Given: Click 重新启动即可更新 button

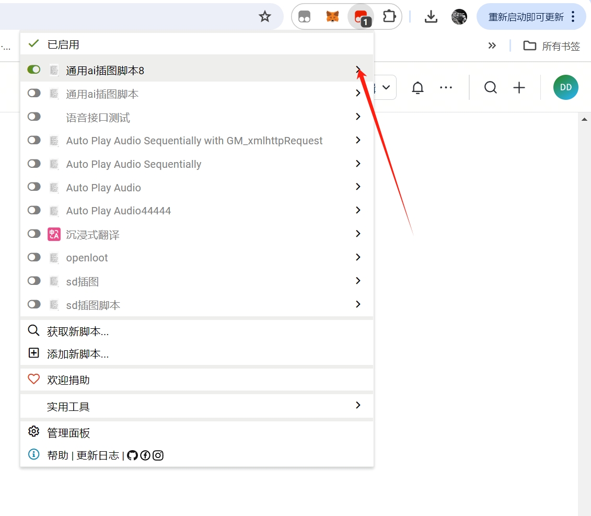Looking at the screenshot, I should pyautogui.click(x=526, y=17).
